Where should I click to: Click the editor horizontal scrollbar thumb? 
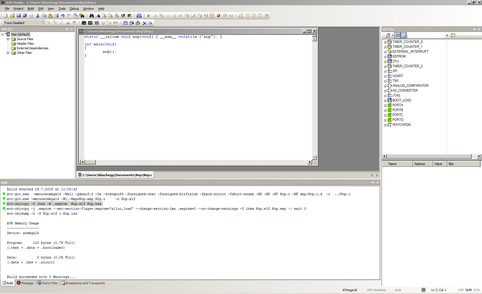90,162
